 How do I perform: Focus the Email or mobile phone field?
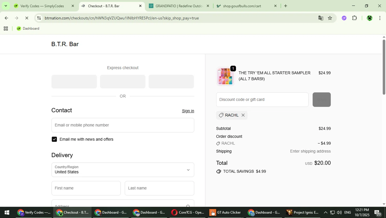pyautogui.click(x=123, y=125)
